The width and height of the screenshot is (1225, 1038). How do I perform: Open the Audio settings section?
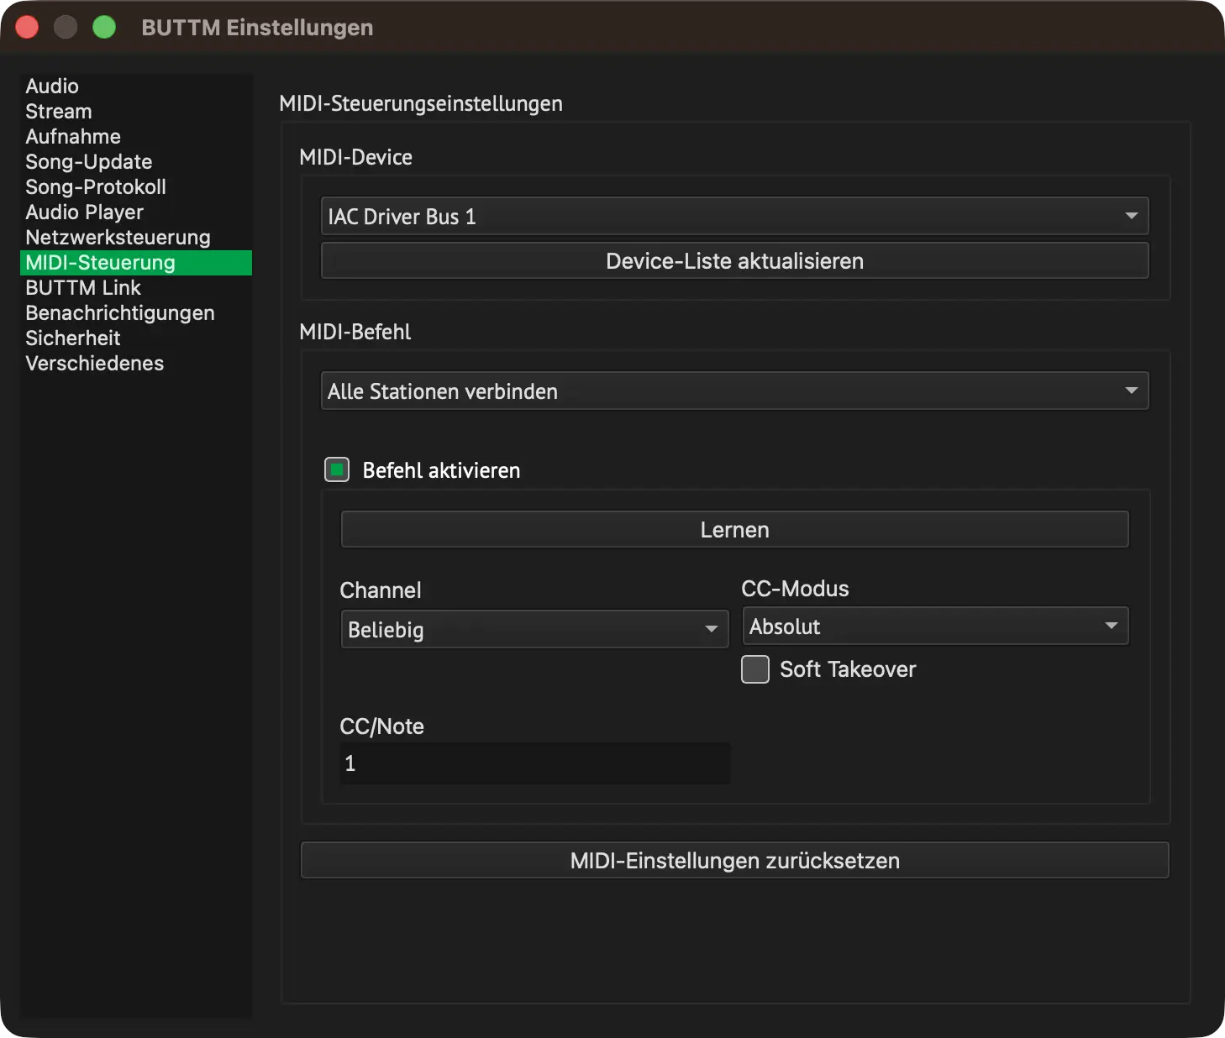point(135,86)
